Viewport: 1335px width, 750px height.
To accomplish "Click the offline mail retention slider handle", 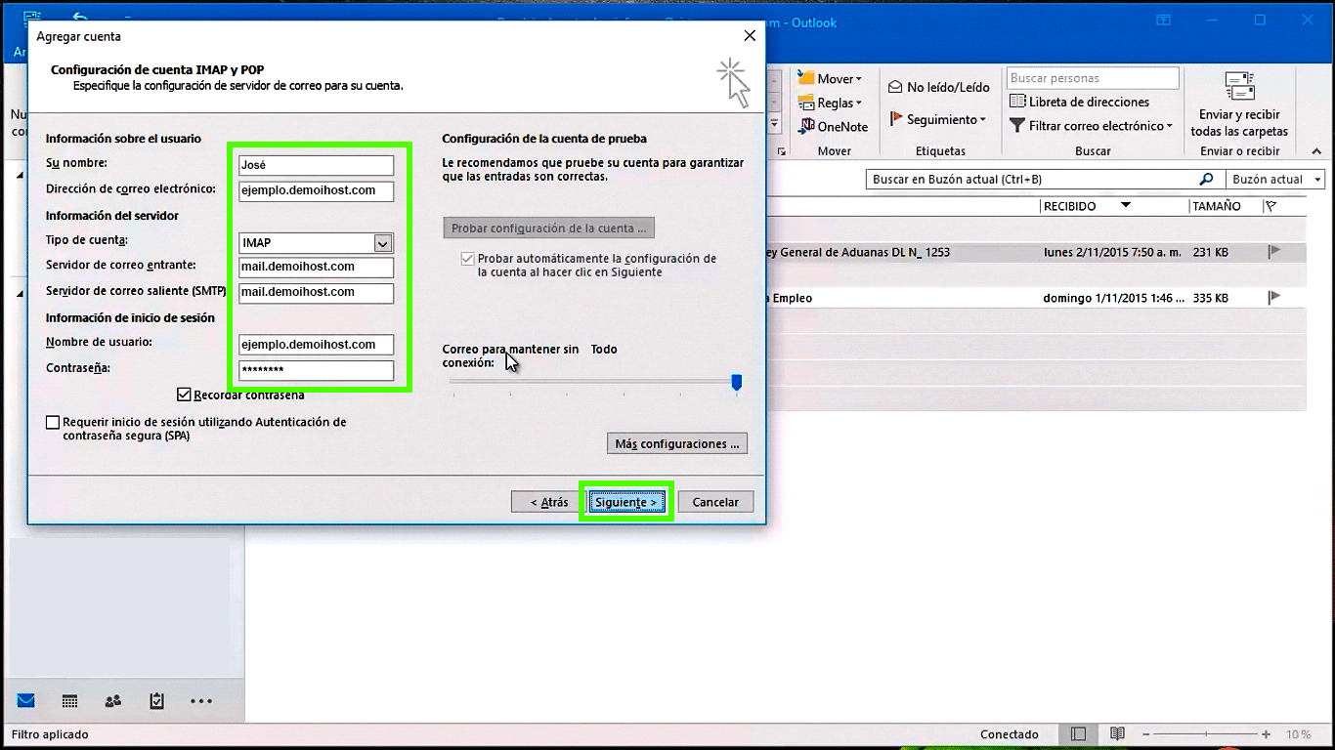I will tap(737, 382).
